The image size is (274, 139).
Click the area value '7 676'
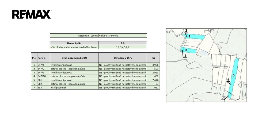(153, 80)
